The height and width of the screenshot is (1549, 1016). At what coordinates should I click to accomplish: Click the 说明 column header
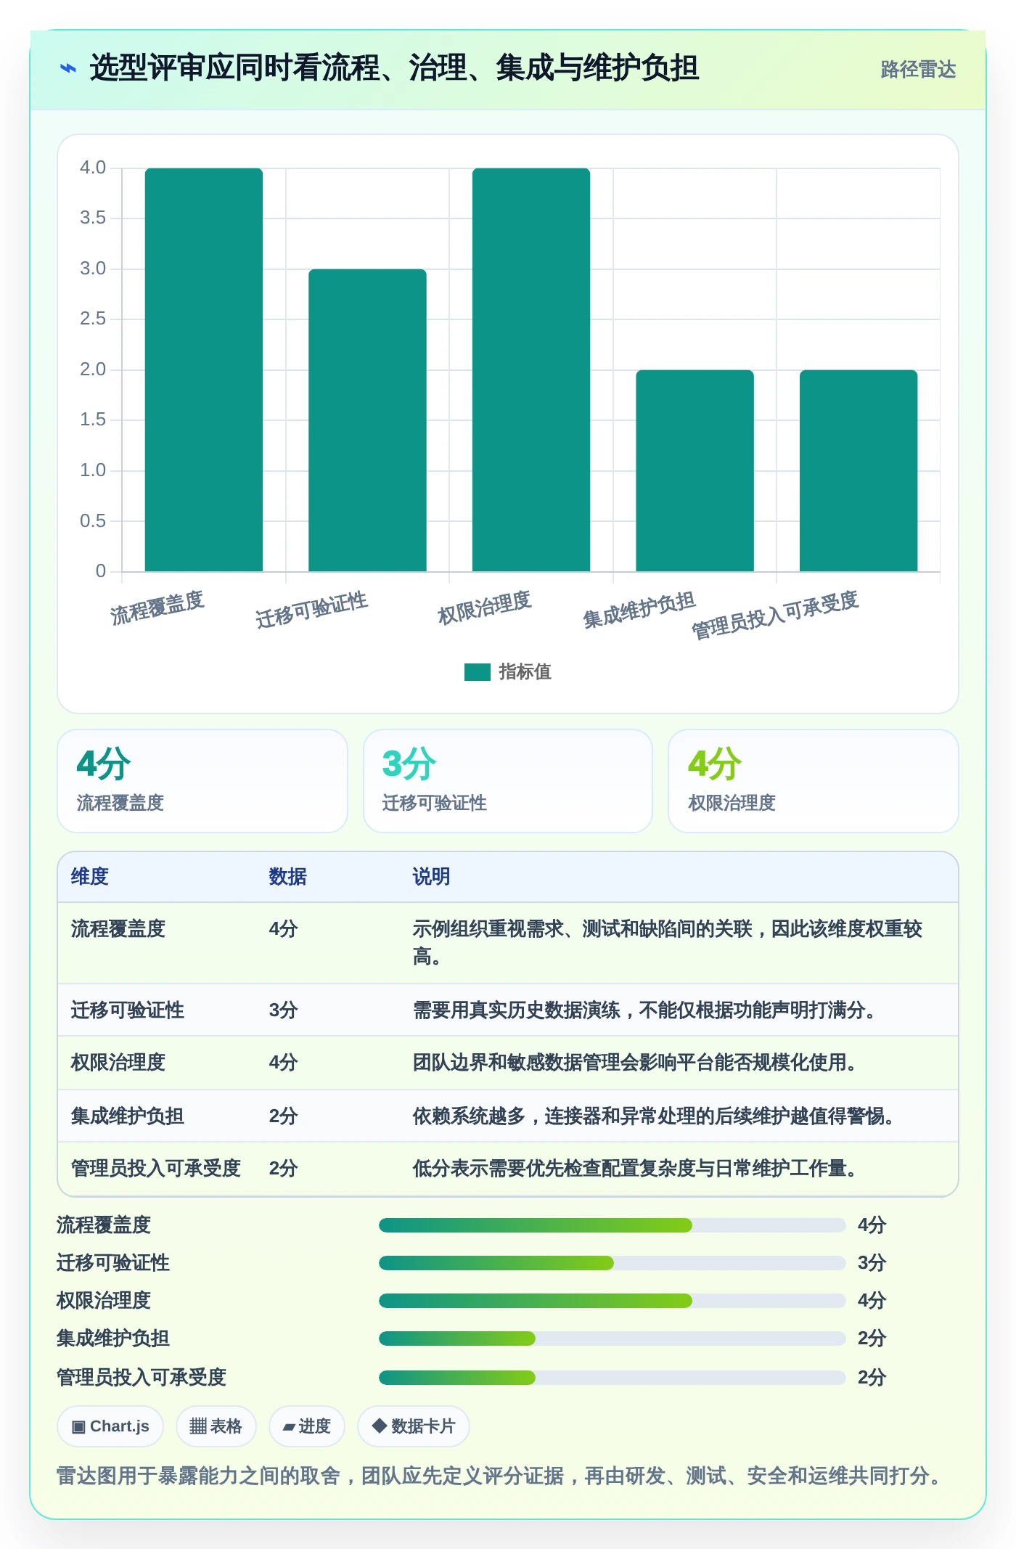(x=432, y=877)
